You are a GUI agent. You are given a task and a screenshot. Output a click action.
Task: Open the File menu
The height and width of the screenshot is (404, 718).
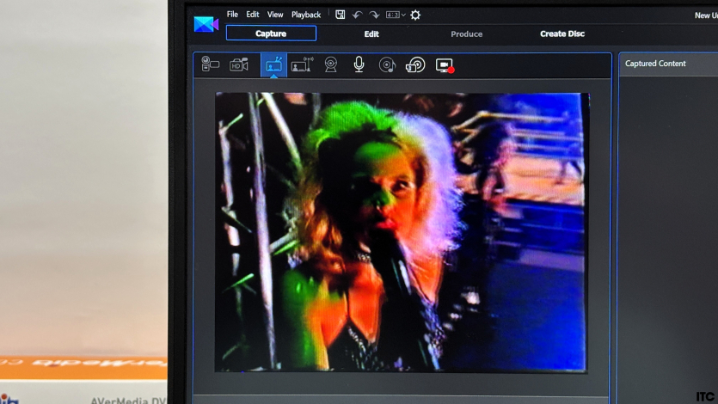click(x=232, y=15)
